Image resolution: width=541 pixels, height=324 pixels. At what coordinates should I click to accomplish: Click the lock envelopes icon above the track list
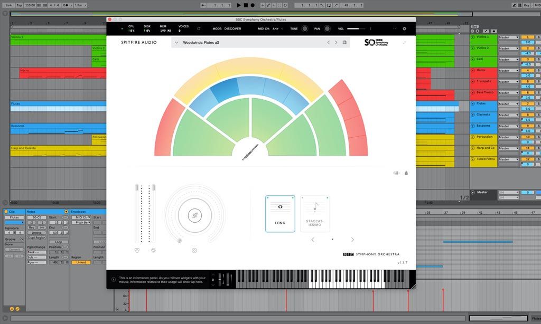coord(494,31)
